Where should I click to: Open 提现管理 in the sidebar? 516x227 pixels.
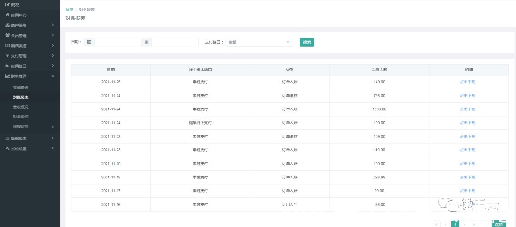[x=21, y=127]
